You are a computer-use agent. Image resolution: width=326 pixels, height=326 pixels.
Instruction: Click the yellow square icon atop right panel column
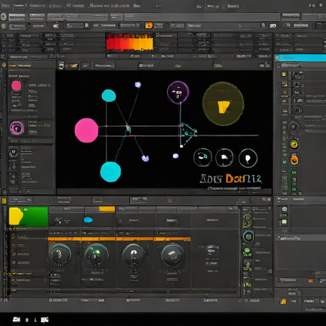[x=284, y=74]
